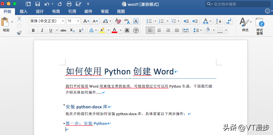The width and height of the screenshot is (273, 135).
Task: Switch to the 布局 tab
Action: [56, 12]
